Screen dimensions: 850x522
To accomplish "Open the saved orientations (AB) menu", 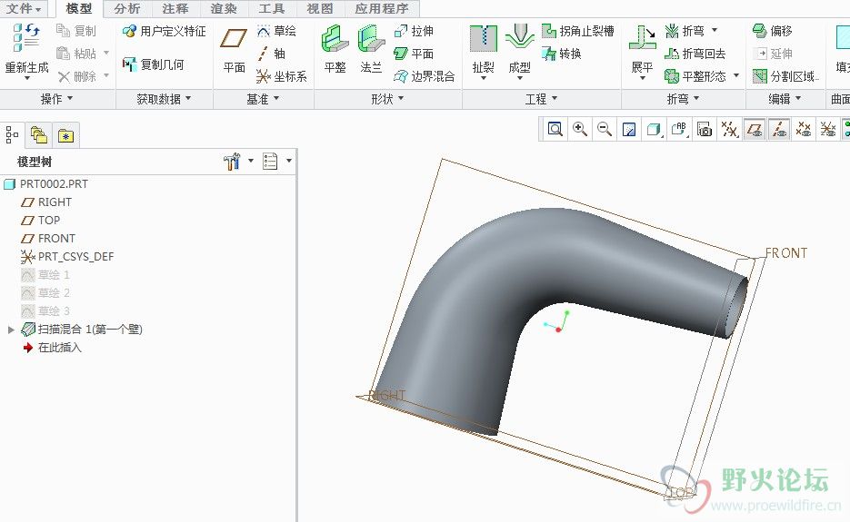I will point(679,129).
